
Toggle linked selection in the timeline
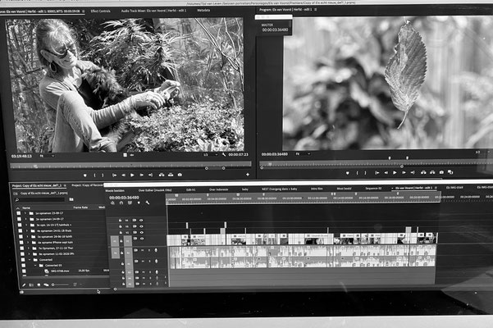130,203
